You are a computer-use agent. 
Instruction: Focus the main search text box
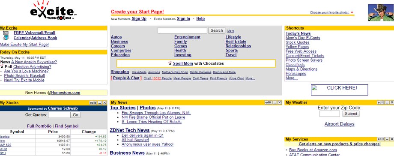point(182,30)
